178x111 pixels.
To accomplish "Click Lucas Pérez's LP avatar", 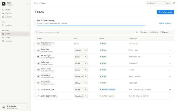I will 38,76.
